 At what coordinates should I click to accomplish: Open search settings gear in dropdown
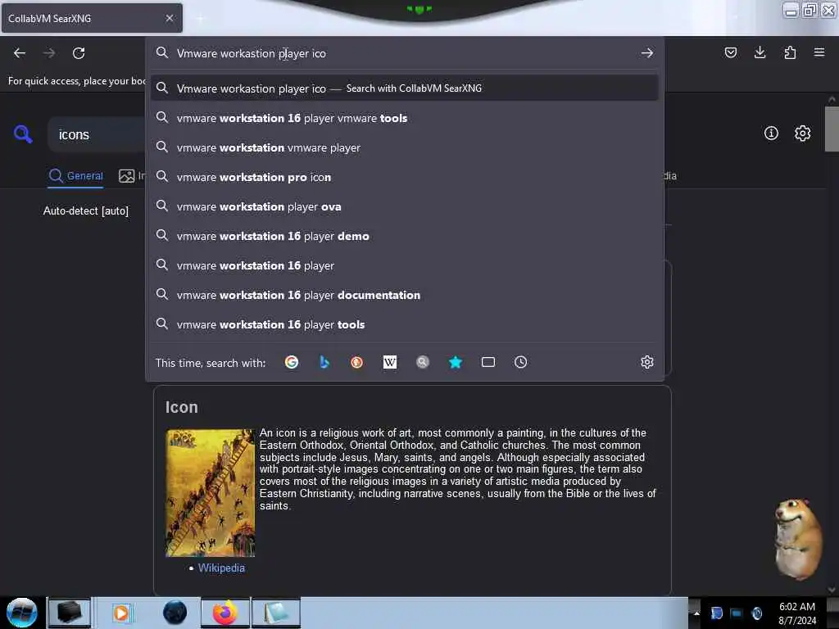click(647, 362)
